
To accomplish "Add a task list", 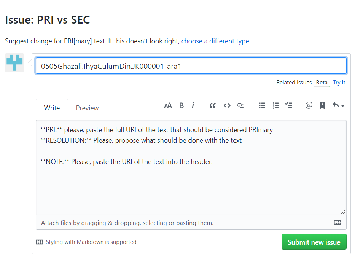I will coord(289,106).
